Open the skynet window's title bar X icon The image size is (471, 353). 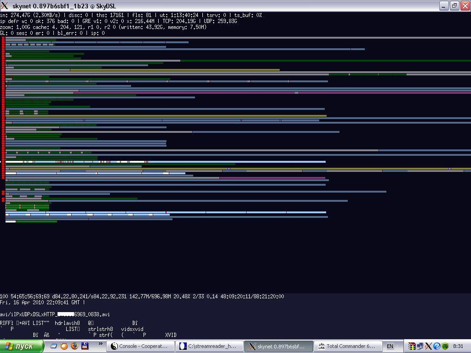pos(5,6)
